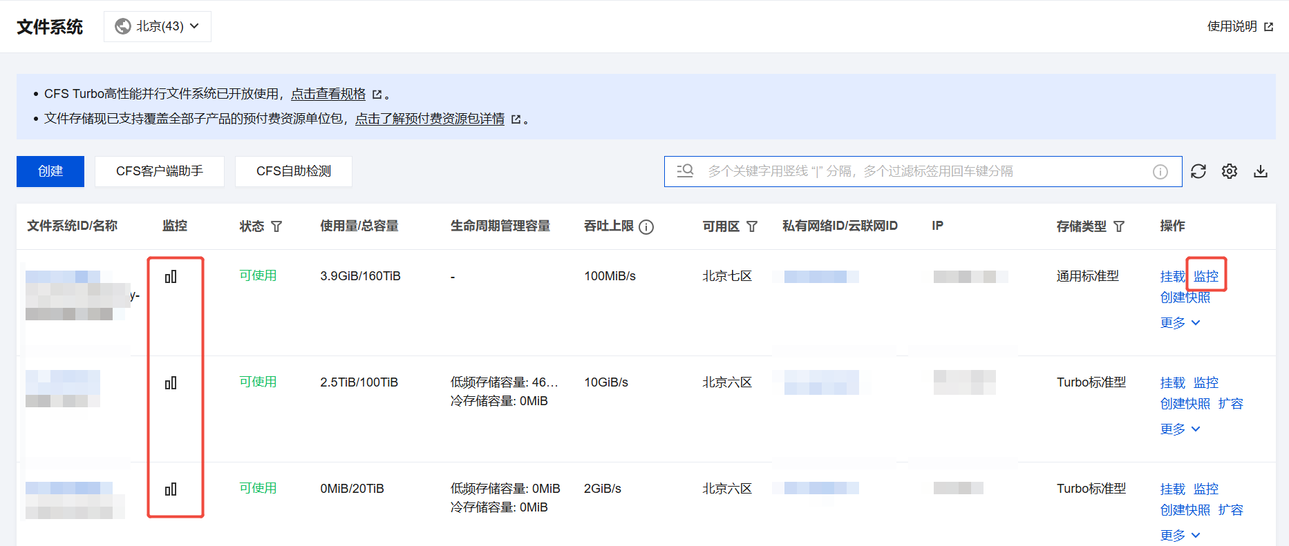Click the download list icon

pyautogui.click(x=1261, y=171)
